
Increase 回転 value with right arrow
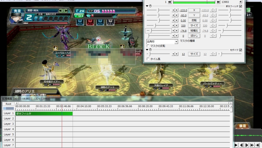coord(177,20)
